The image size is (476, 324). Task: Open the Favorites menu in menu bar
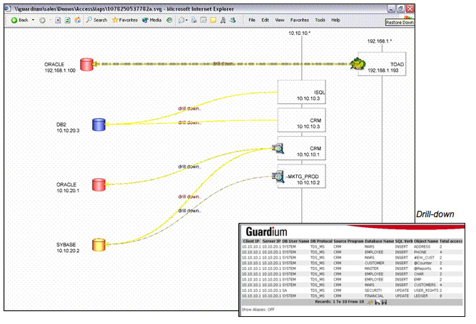[299, 20]
